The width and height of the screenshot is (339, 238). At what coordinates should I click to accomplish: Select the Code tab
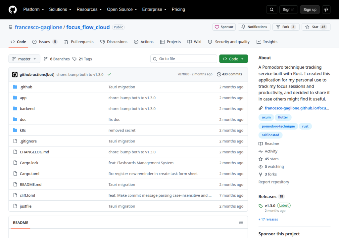tap(19, 42)
